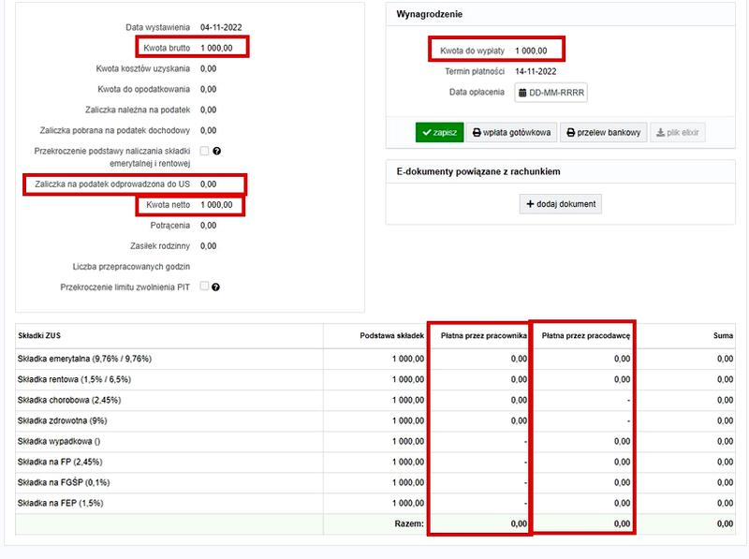Click the przelew bankowy print button

[x=604, y=132]
